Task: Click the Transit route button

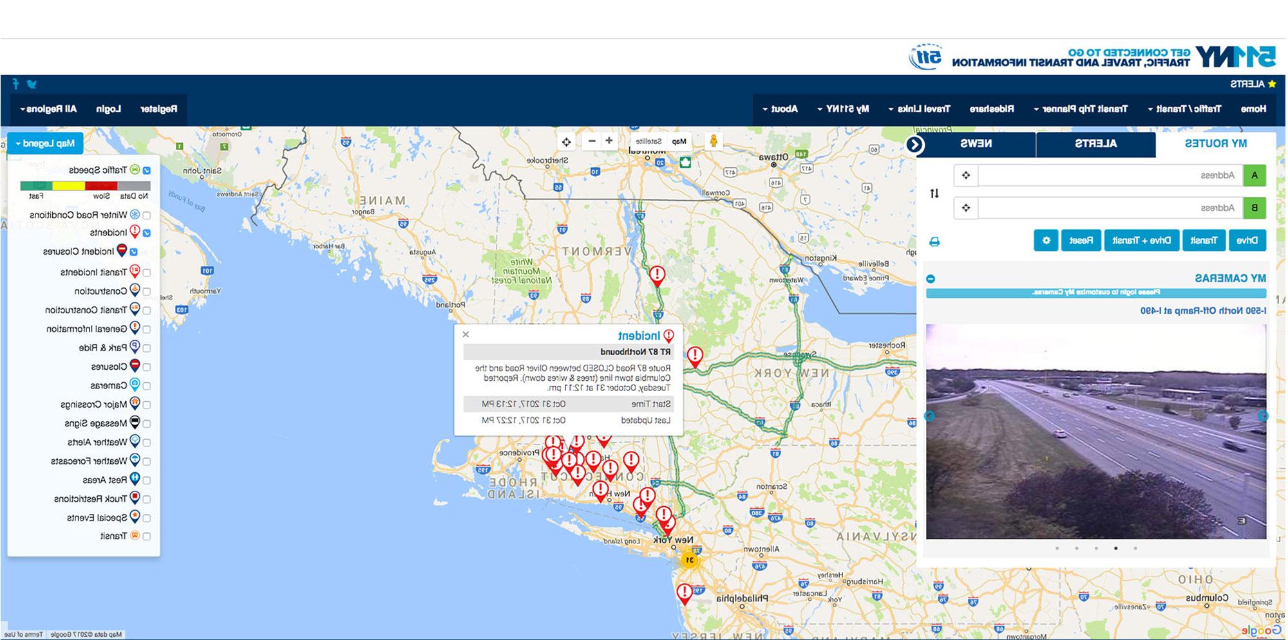Action: tap(1204, 241)
